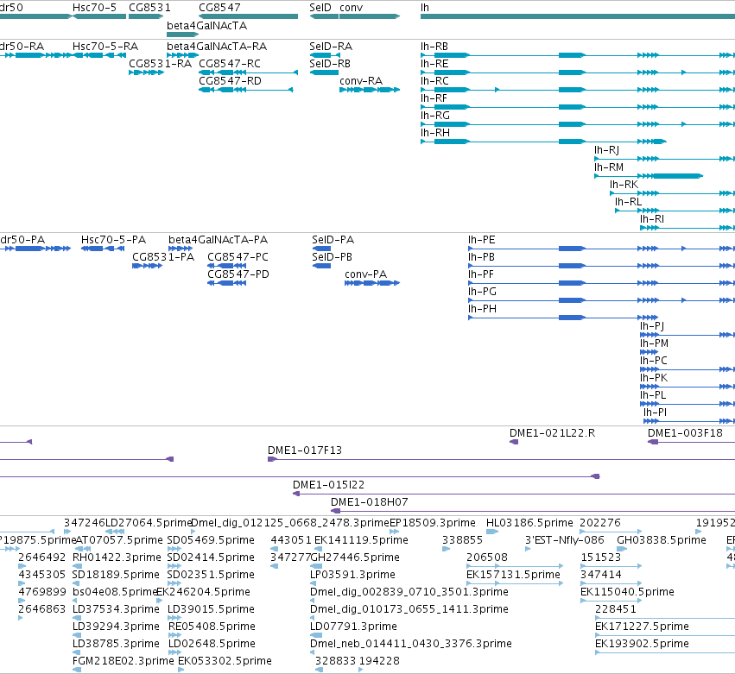Click transcript CG8547-RD
Image resolution: width=735 pixels, height=674 pixels.
pos(230,81)
